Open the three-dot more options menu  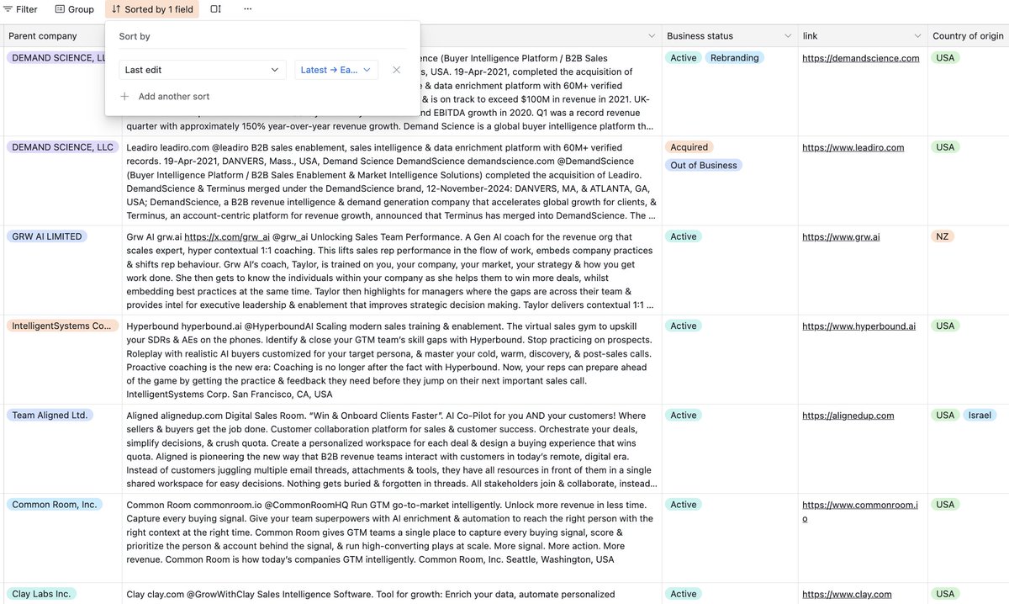[247, 9]
